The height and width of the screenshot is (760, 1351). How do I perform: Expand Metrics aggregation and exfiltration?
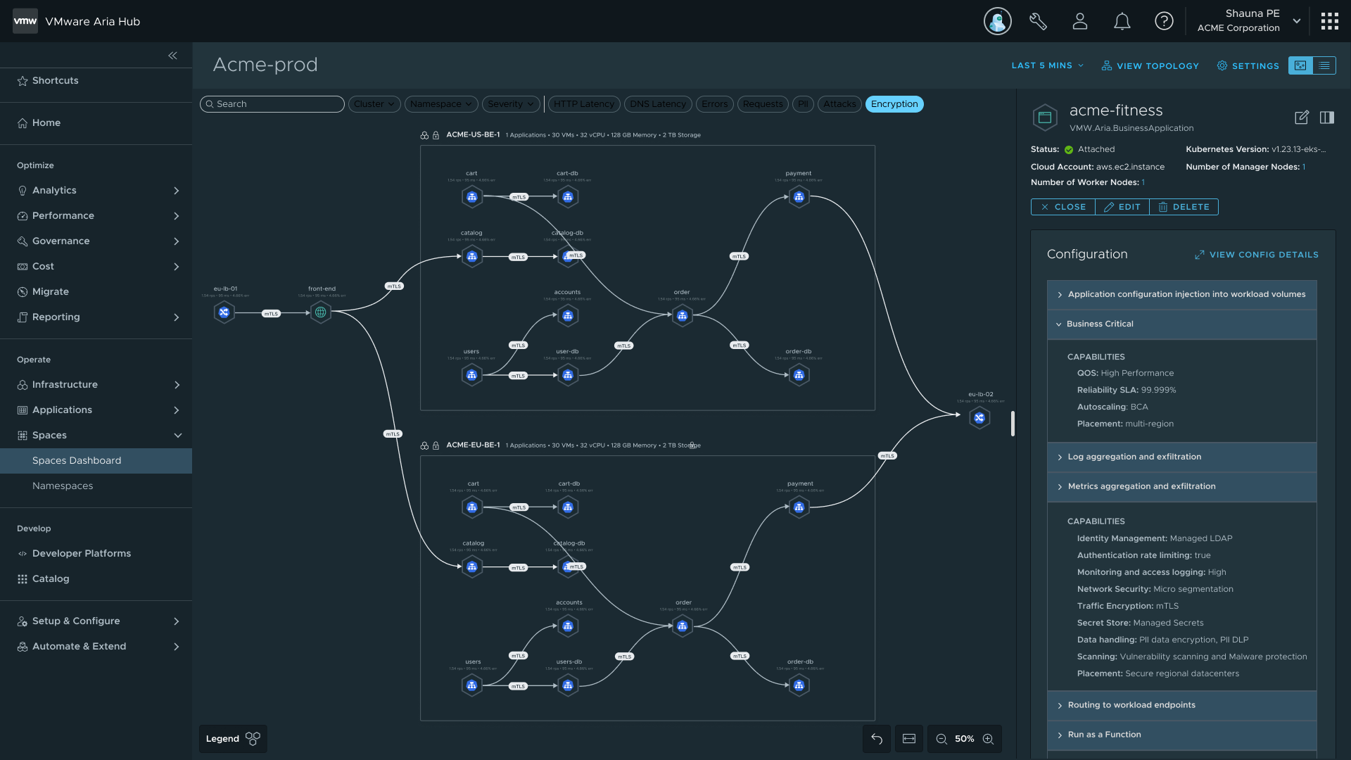pyautogui.click(x=1181, y=486)
